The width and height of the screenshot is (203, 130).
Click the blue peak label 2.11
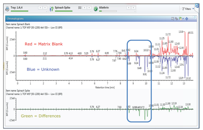coord(45,59)
